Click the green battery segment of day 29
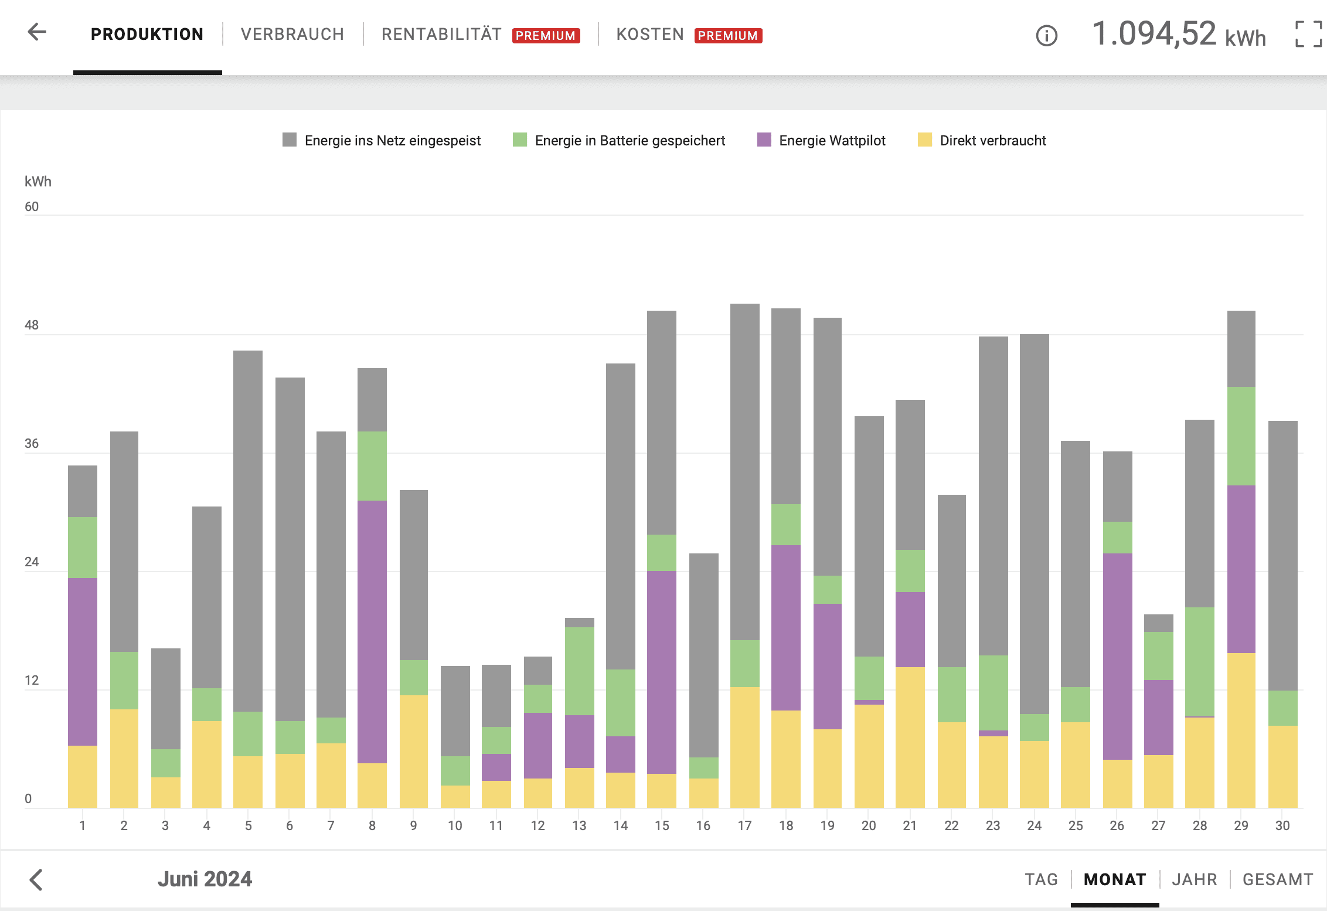 click(x=1241, y=436)
